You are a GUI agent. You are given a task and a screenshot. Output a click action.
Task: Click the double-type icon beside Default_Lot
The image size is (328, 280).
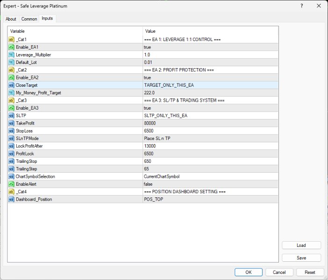tap(11, 62)
